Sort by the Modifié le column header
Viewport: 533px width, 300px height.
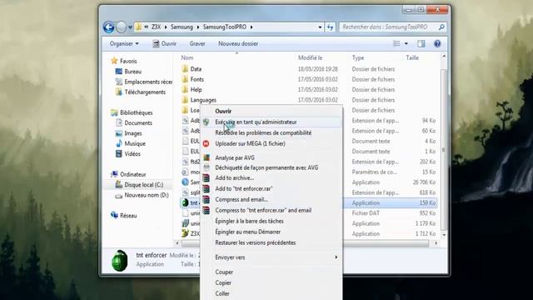pyautogui.click(x=310, y=57)
